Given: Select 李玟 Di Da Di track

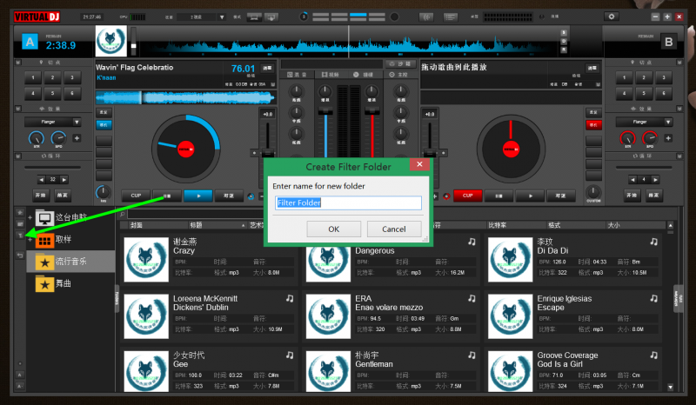Looking at the screenshot, I should pos(573,259).
